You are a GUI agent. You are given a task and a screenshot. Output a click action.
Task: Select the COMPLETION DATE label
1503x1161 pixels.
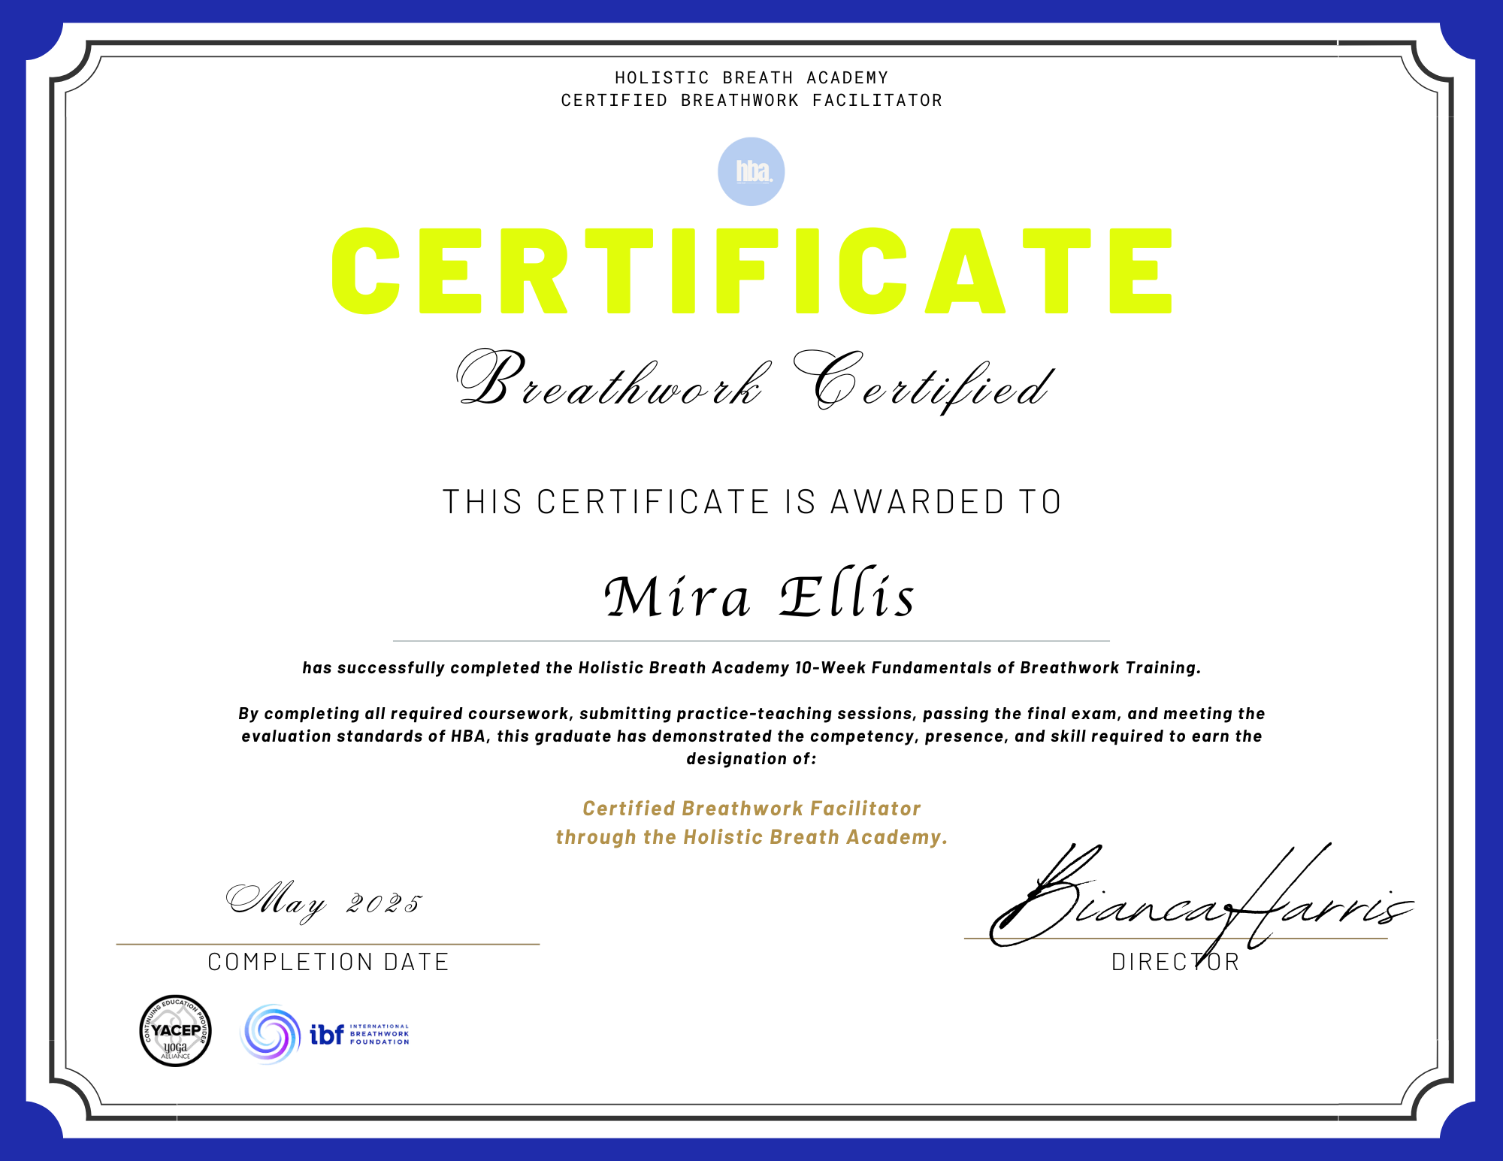coord(328,962)
